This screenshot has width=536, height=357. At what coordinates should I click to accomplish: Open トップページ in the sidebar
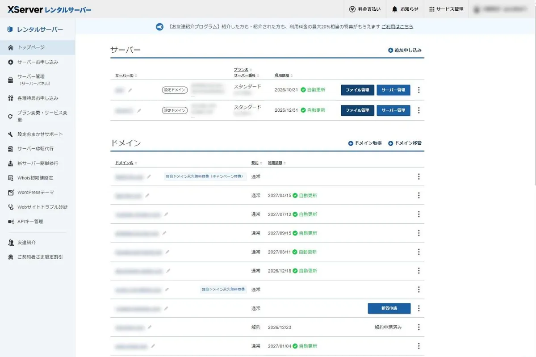click(38, 47)
